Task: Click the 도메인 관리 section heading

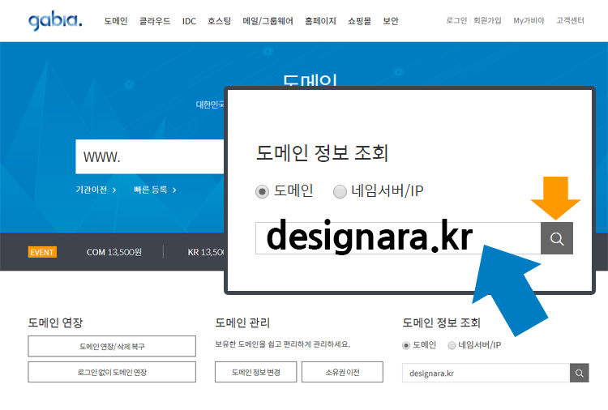Action: [x=242, y=322]
